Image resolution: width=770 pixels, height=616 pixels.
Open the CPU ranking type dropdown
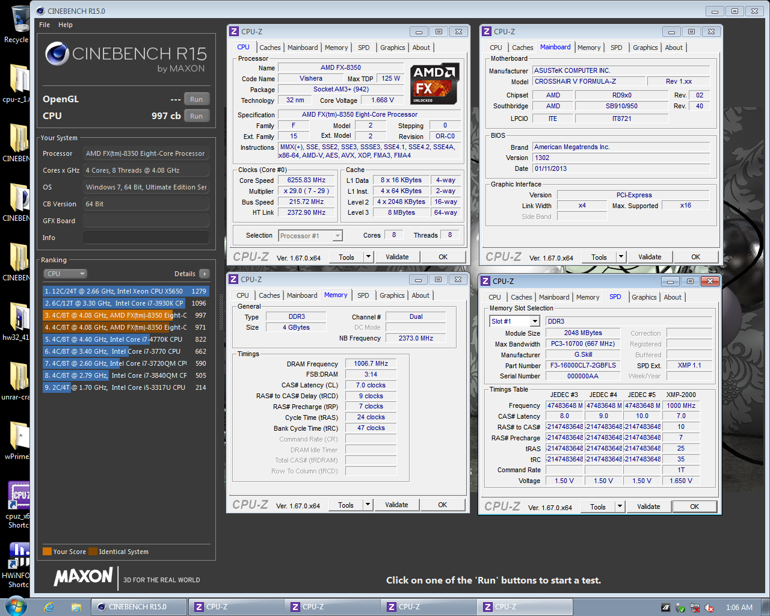66,274
